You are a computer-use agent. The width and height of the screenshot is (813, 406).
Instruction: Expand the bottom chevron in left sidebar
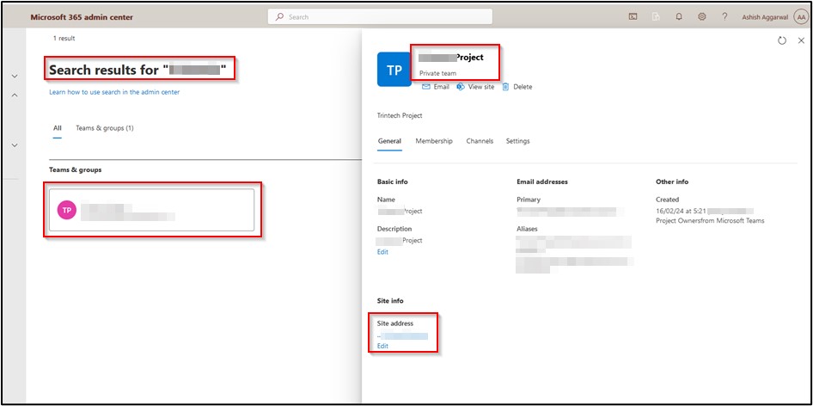coord(15,145)
